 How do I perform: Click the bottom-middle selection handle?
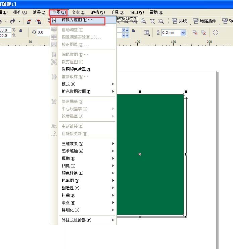[x=140, y=217]
